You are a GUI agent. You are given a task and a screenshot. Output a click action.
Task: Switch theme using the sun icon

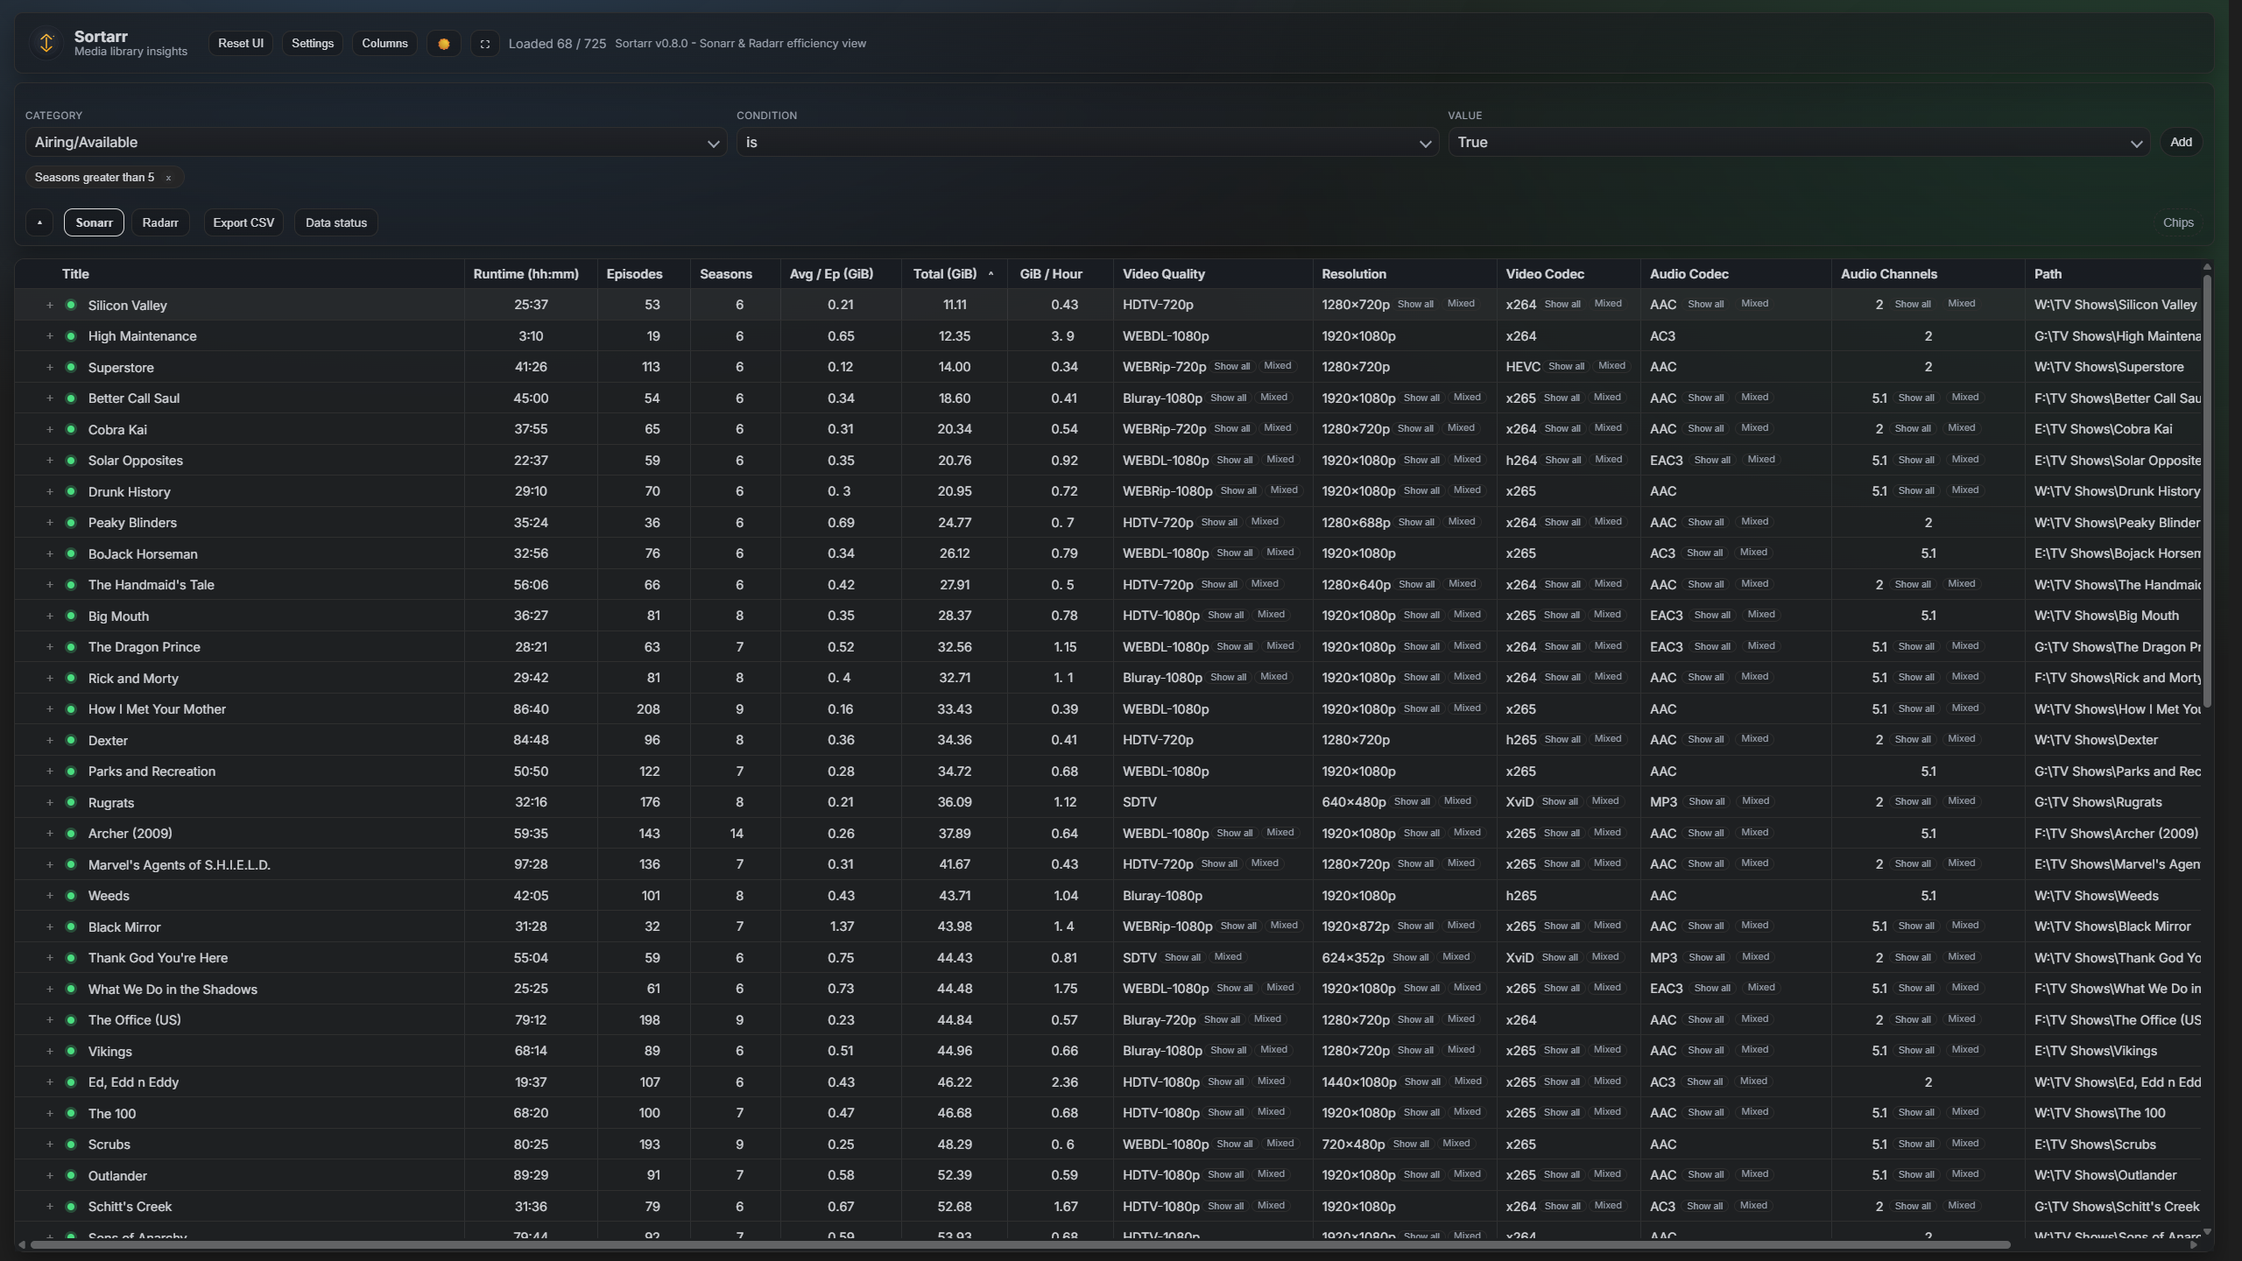pyautogui.click(x=443, y=43)
